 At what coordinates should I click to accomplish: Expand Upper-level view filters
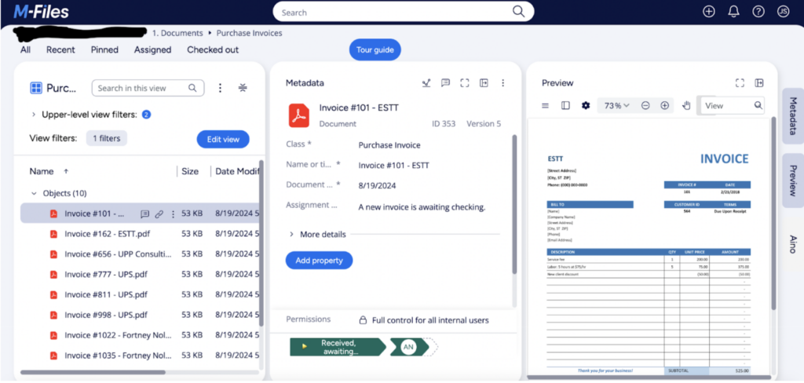(34, 115)
